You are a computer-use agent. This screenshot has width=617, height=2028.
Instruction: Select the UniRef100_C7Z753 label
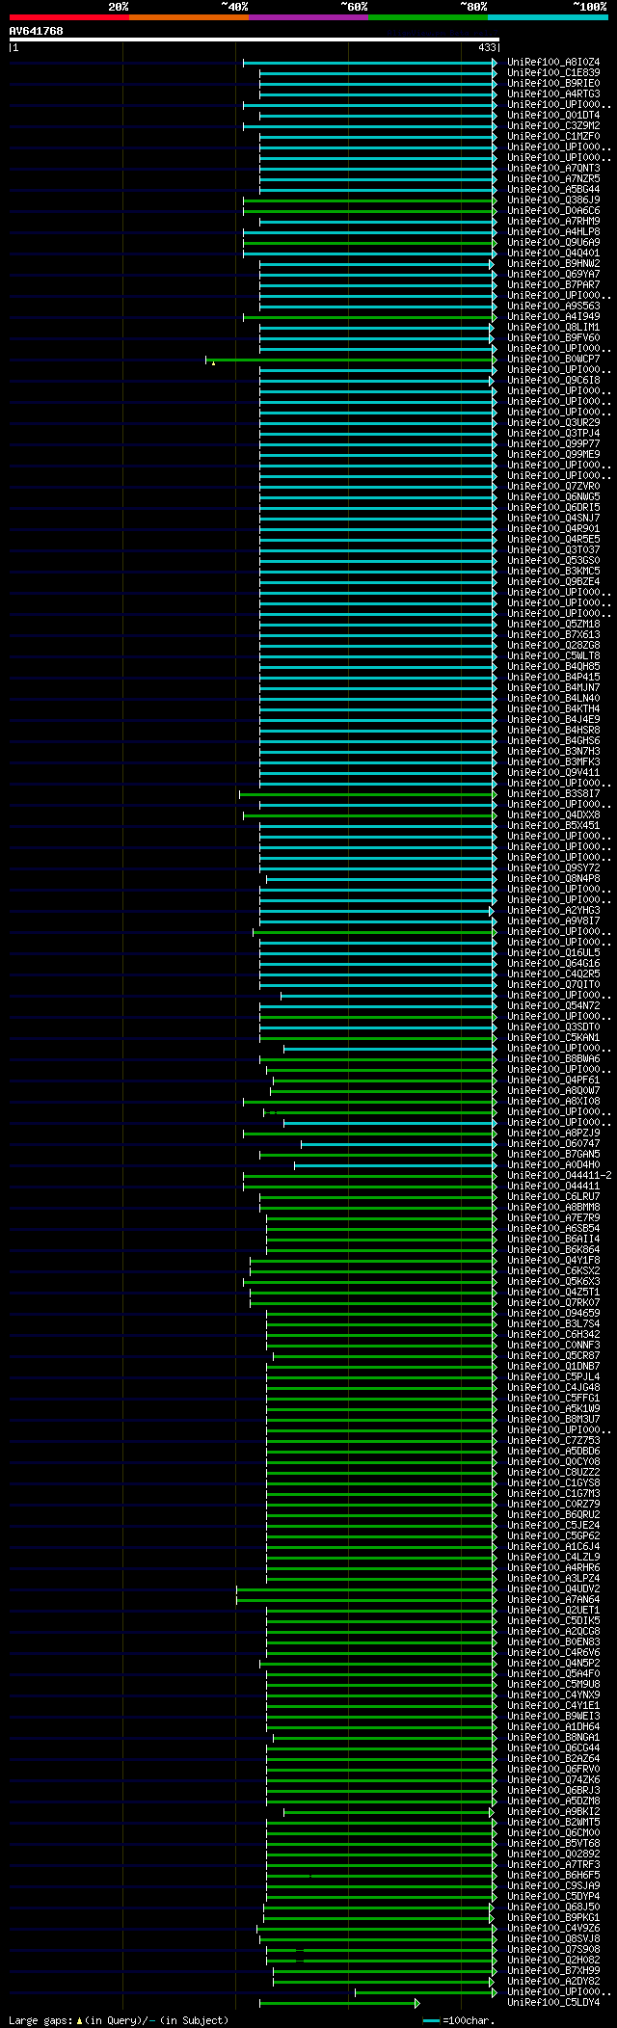point(553,1441)
